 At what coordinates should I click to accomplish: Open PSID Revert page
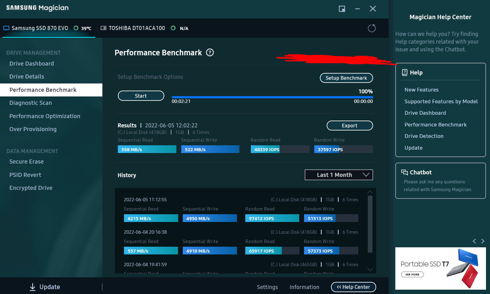25,175
